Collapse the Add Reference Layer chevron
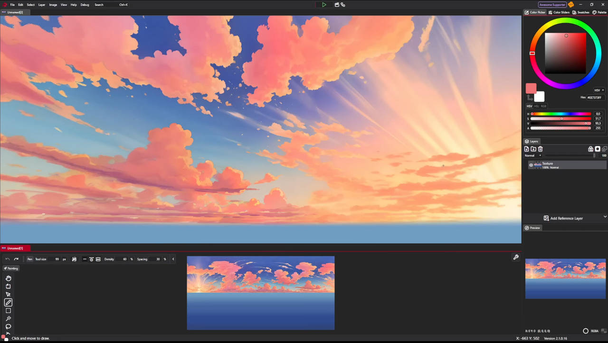 [605, 217]
